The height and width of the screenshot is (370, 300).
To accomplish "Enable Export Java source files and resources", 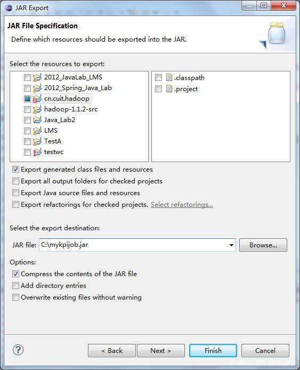I will pyautogui.click(x=15, y=193).
